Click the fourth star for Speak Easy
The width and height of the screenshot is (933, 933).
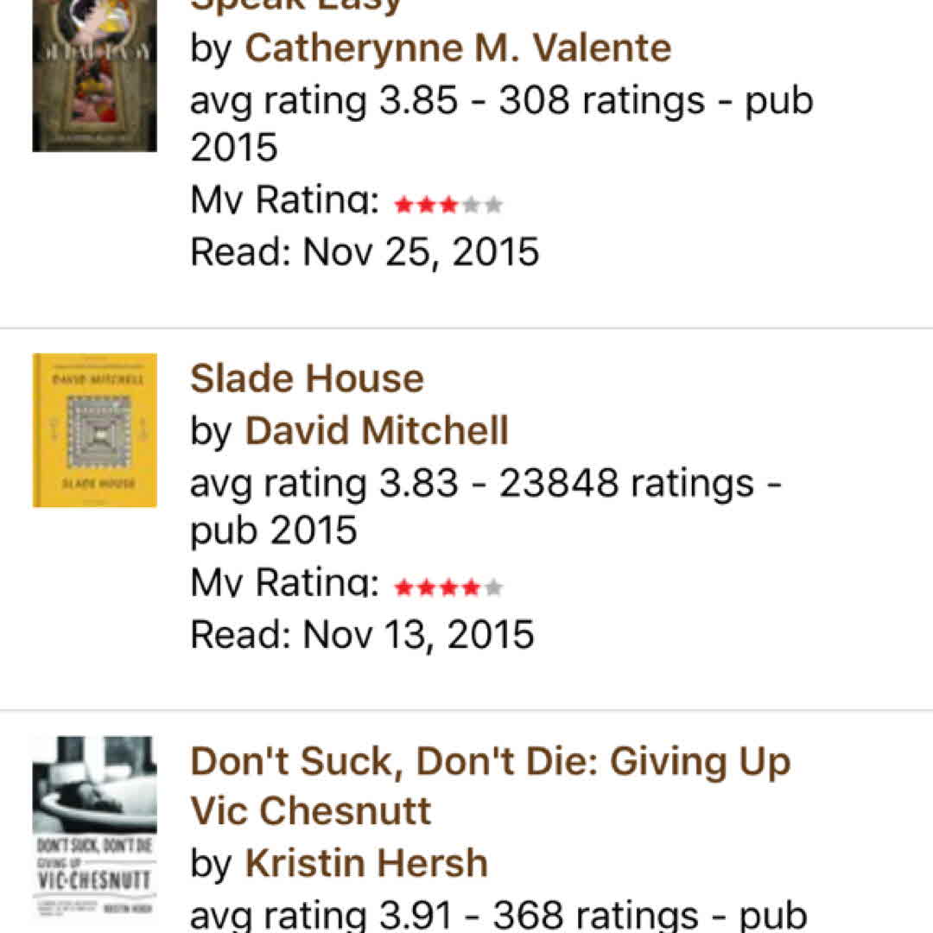click(x=471, y=206)
